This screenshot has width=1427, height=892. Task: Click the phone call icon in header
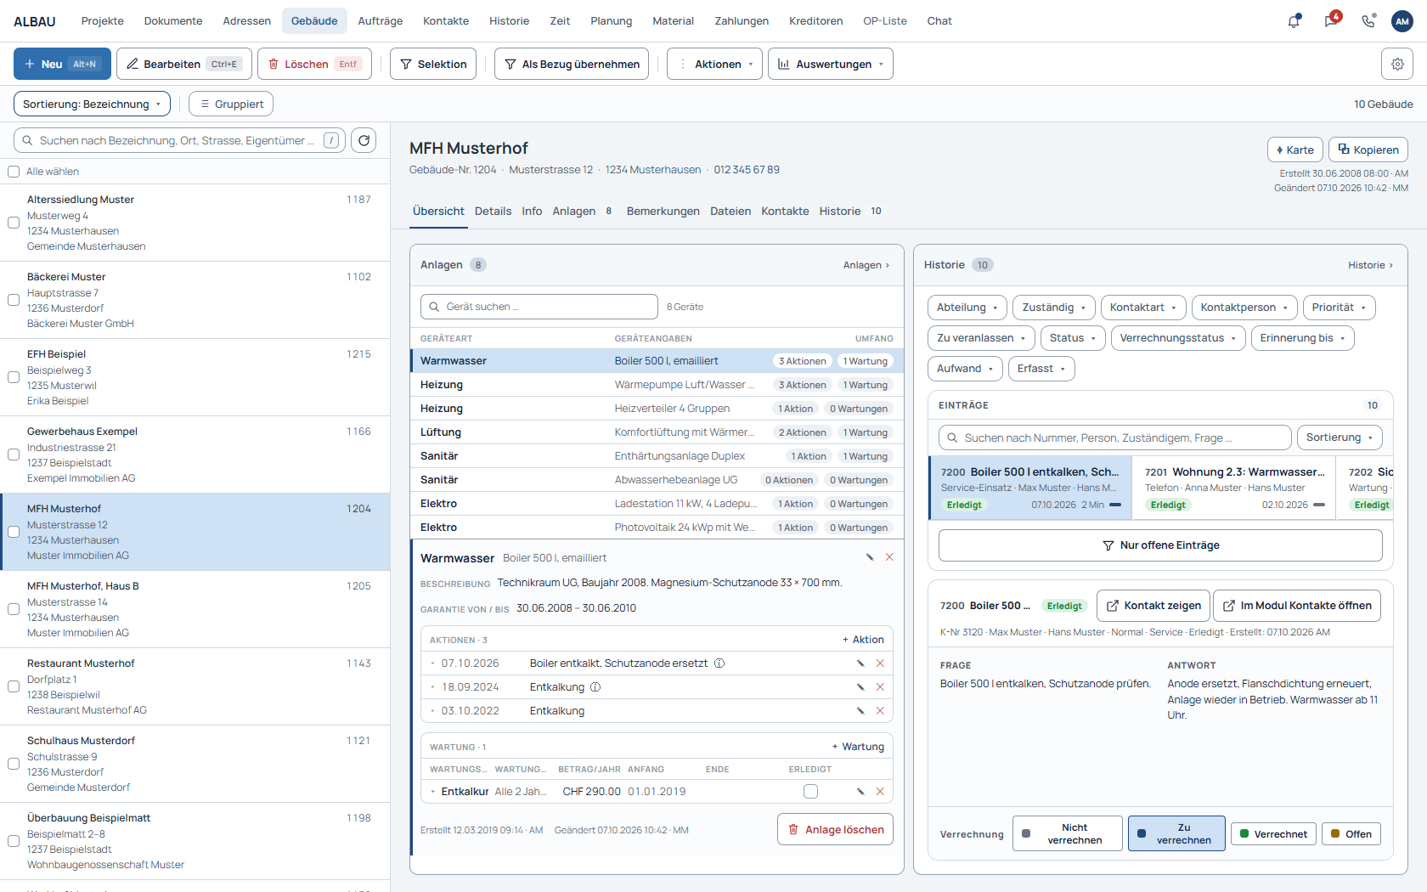point(1368,21)
